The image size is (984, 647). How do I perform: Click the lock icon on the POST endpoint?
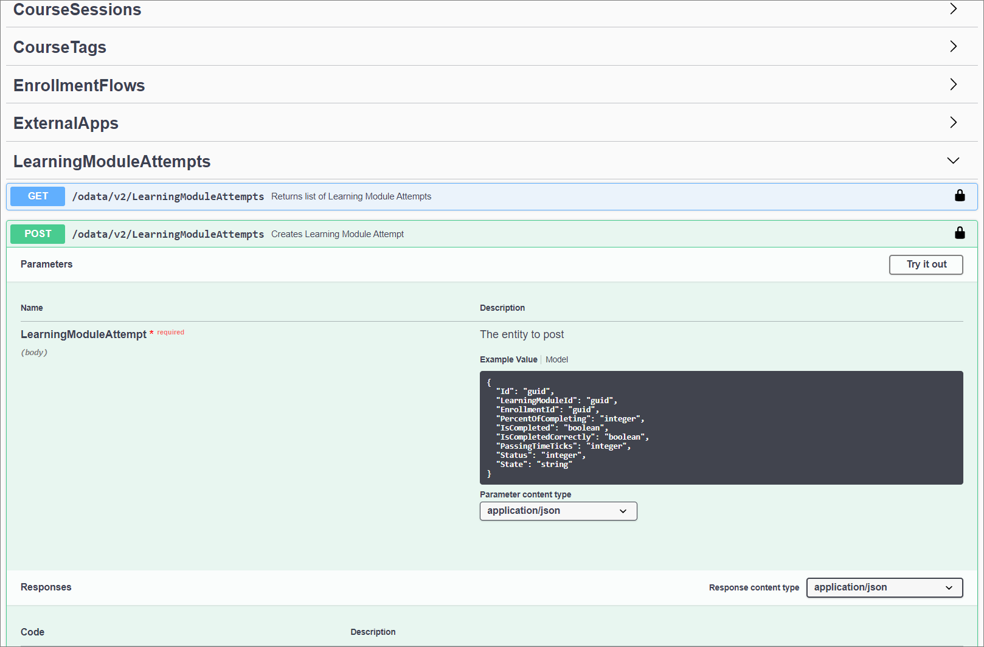[960, 234]
